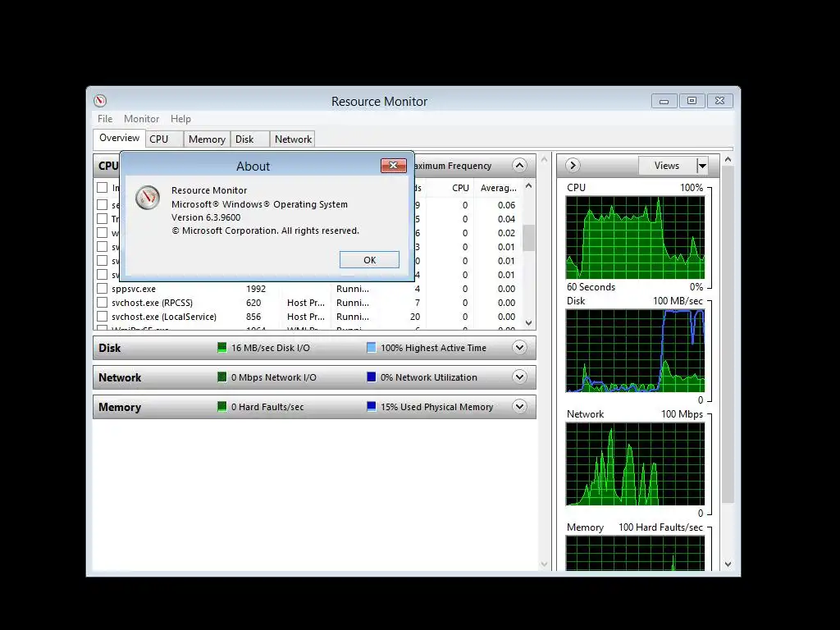
Task: Click graphs pane scroll up arrow
Action: (x=728, y=160)
